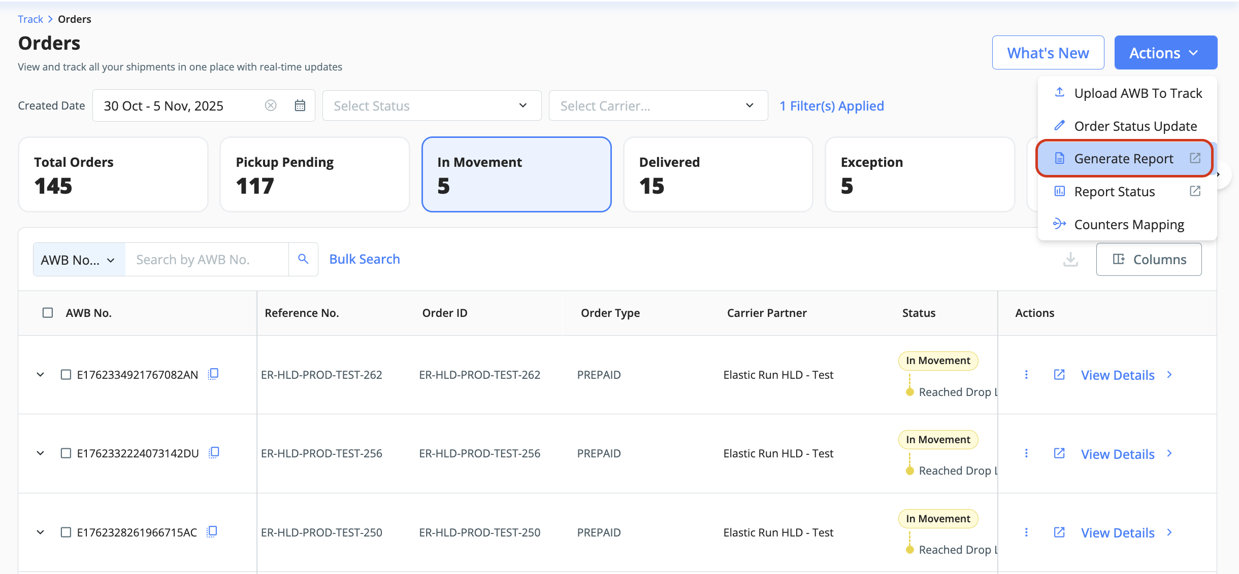Check the box for E1762334921767082AN
The width and height of the screenshot is (1239, 574).
(x=66, y=375)
